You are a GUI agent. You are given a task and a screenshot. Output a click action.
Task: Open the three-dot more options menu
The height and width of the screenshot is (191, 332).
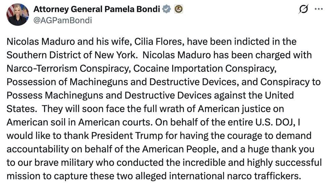(319, 9)
